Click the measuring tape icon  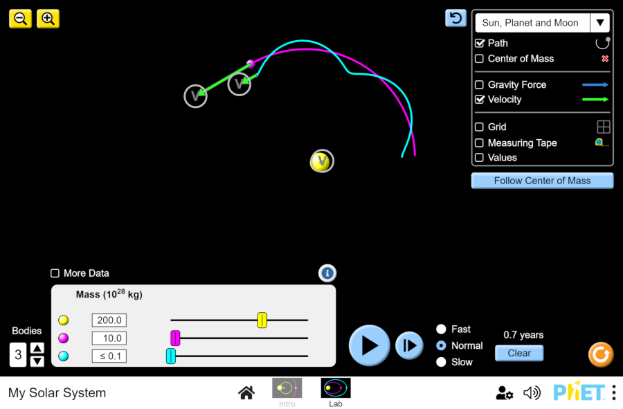coord(602,143)
